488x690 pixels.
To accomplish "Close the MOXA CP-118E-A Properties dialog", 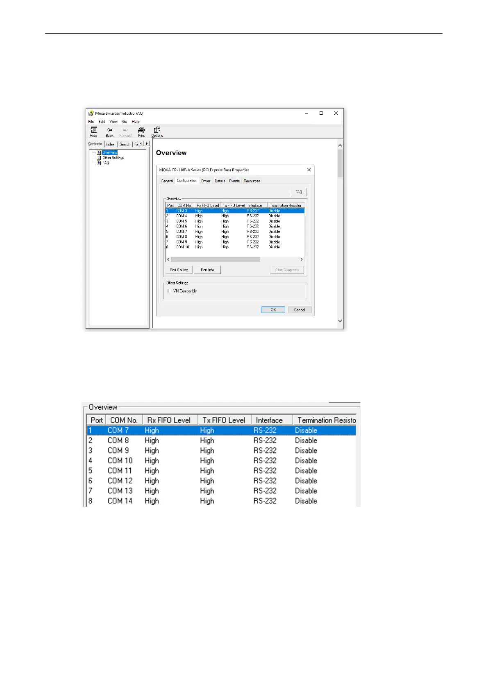I will (309, 170).
